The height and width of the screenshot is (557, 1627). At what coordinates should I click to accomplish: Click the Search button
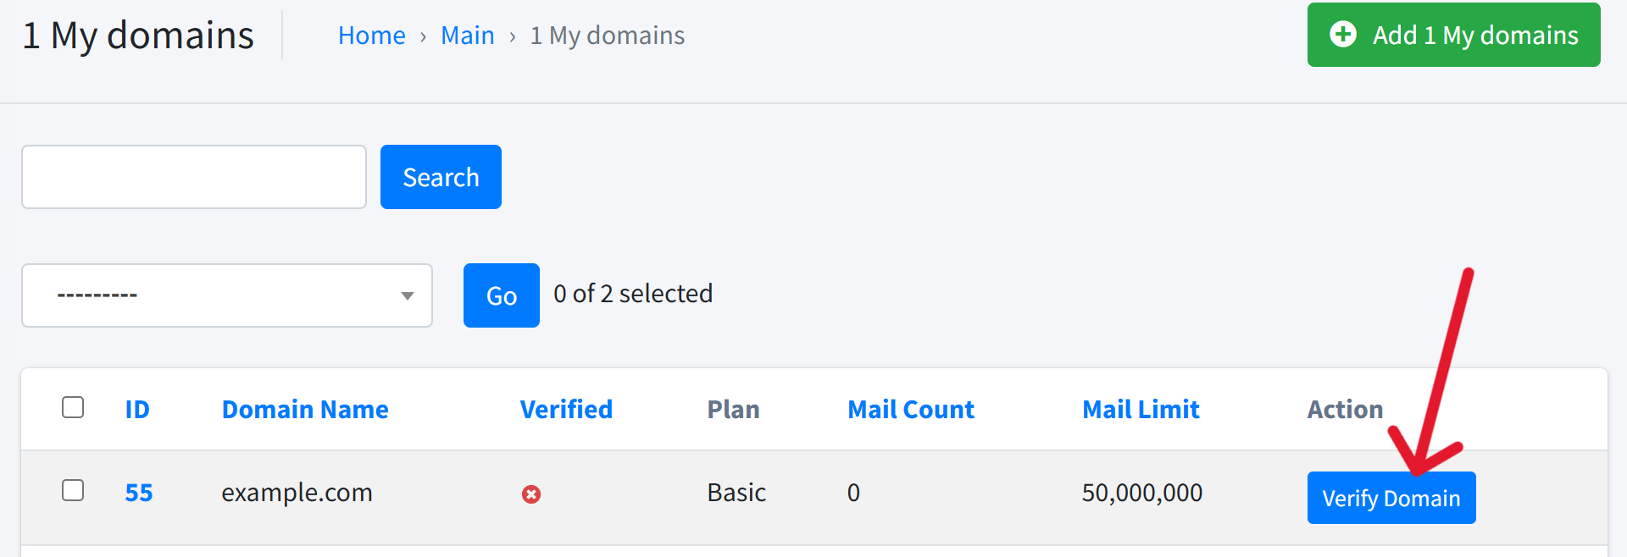coord(441,177)
